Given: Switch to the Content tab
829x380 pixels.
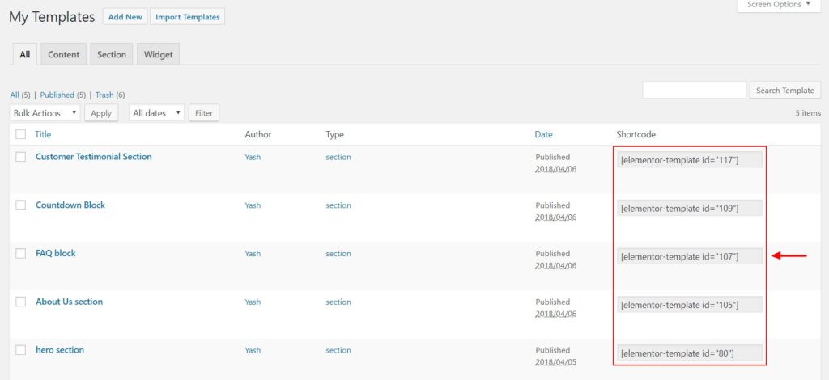Looking at the screenshot, I should 63,54.
